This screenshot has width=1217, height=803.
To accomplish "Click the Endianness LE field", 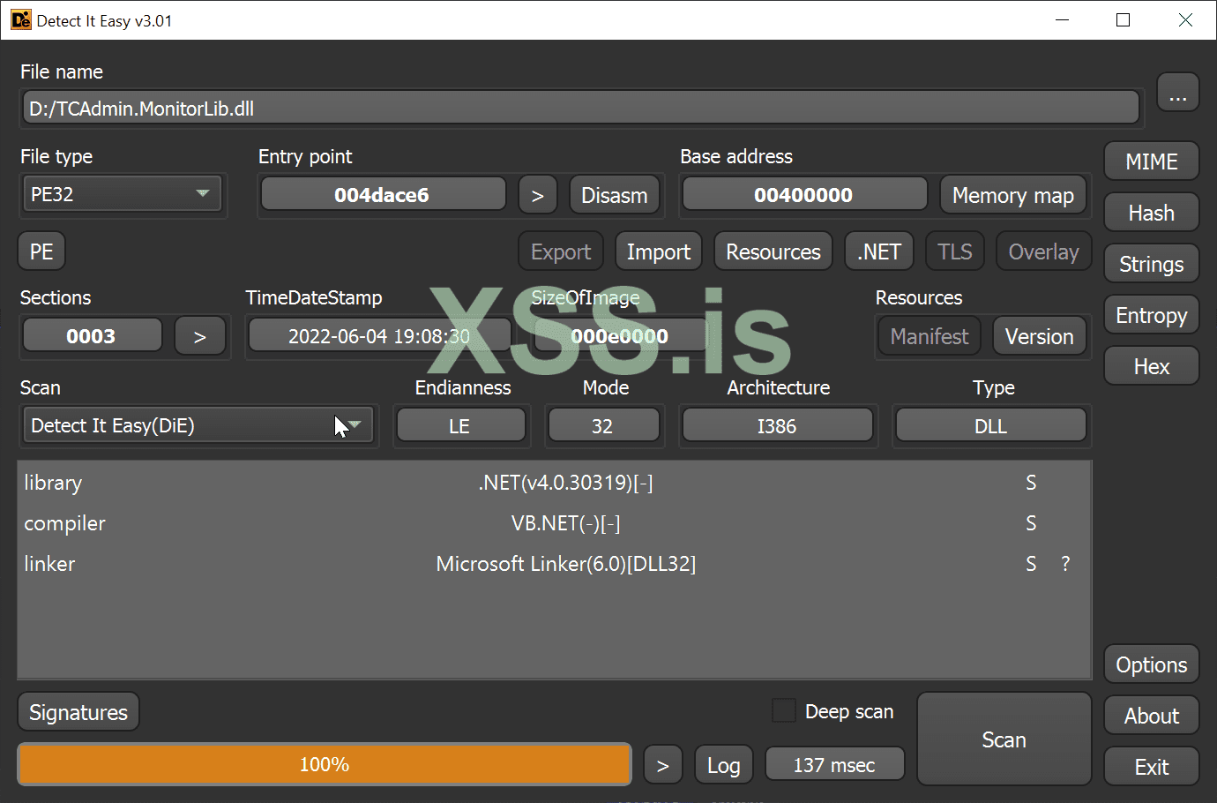I will [461, 425].
